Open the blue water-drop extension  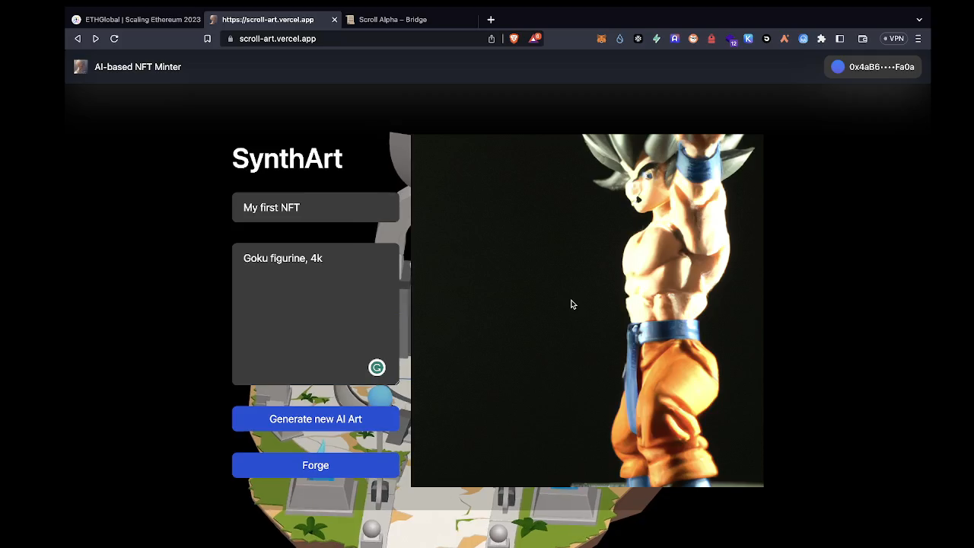[619, 39]
